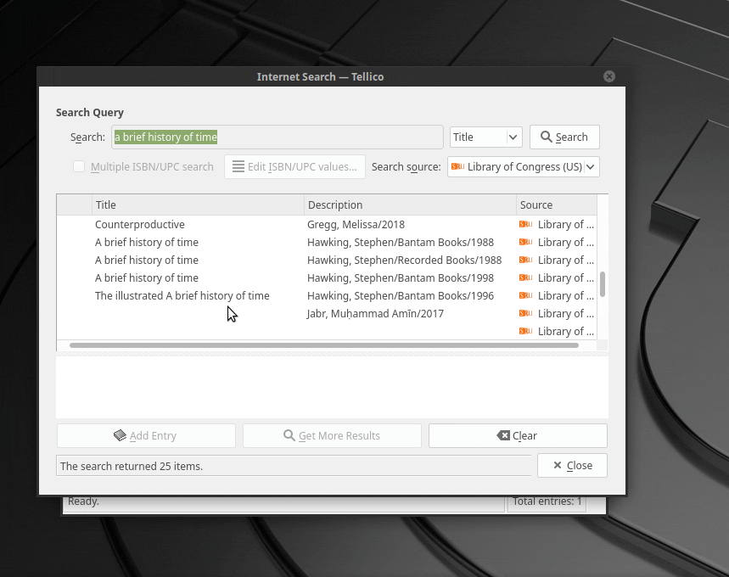Click the 'Total entries: 1' status in main window
The width and height of the screenshot is (729, 577).
(x=547, y=501)
